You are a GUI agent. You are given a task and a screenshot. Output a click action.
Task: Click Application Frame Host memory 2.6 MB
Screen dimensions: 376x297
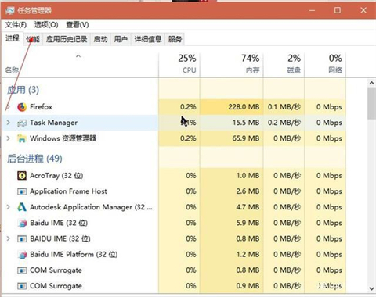coord(248,191)
